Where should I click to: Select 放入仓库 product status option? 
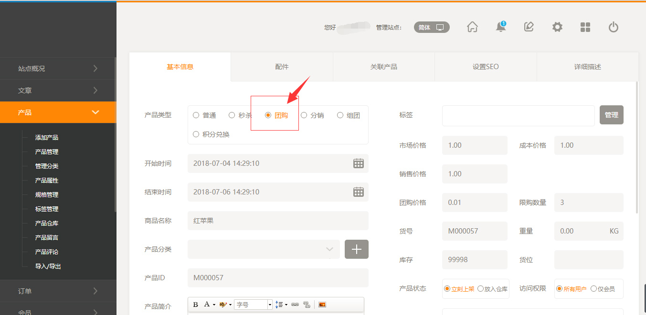[481, 289]
